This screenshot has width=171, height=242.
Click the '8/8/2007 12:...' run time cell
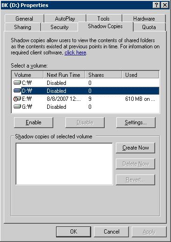click(64, 99)
